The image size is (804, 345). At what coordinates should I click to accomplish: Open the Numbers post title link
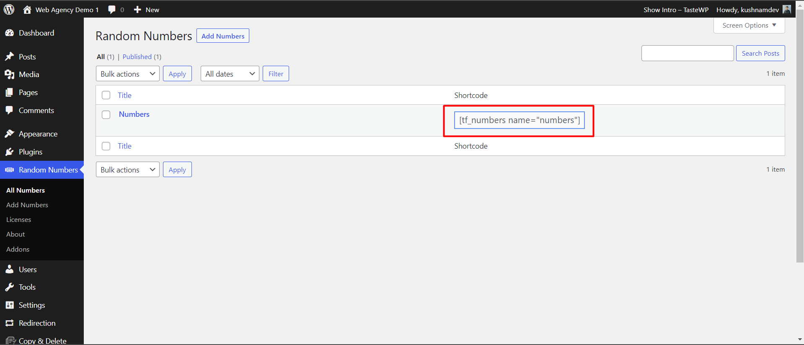pos(134,114)
